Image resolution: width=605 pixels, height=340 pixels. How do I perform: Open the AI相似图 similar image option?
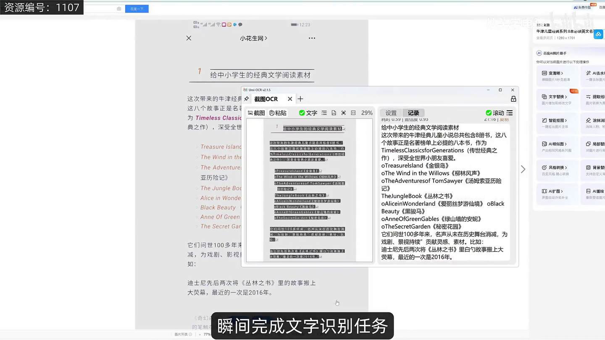click(x=557, y=146)
